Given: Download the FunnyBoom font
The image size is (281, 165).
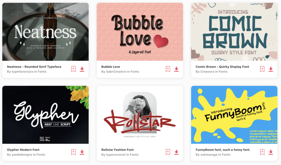Looking at the screenshot, I should (271, 152).
